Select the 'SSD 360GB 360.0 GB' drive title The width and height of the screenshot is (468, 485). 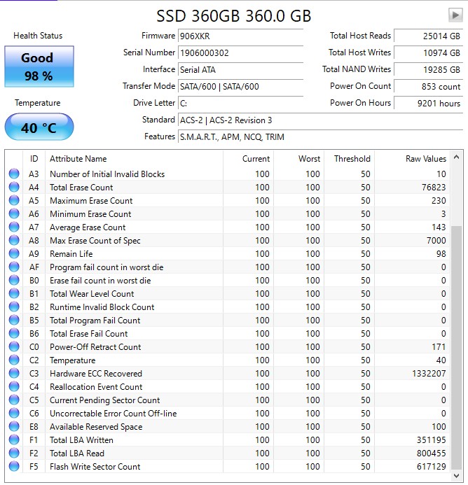(234, 16)
